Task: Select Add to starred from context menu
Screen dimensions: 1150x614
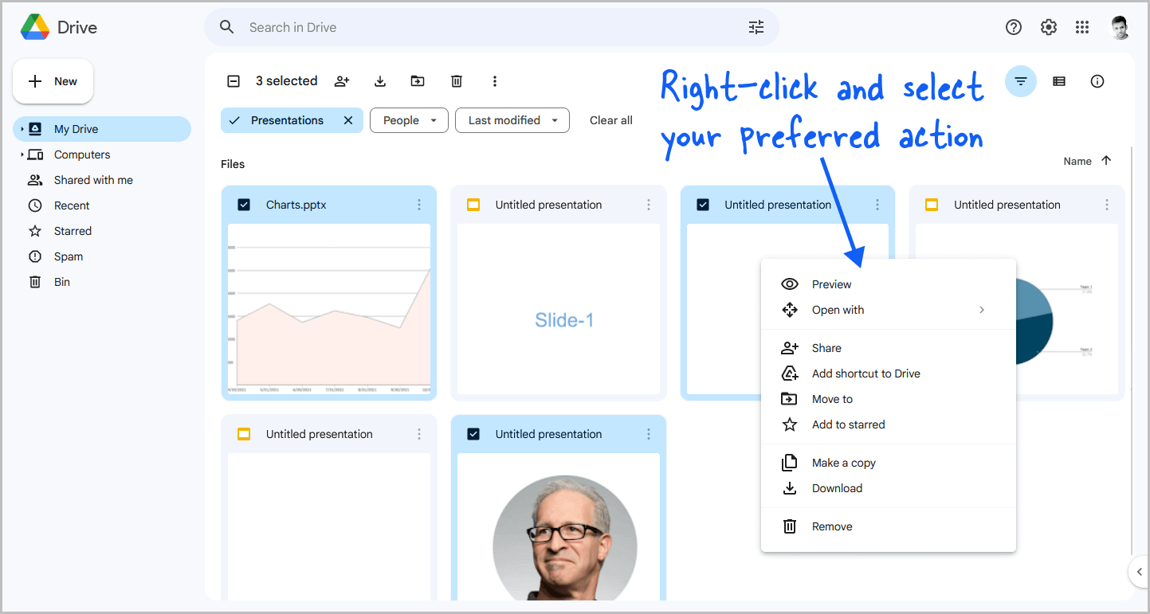Action: (848, 424)
